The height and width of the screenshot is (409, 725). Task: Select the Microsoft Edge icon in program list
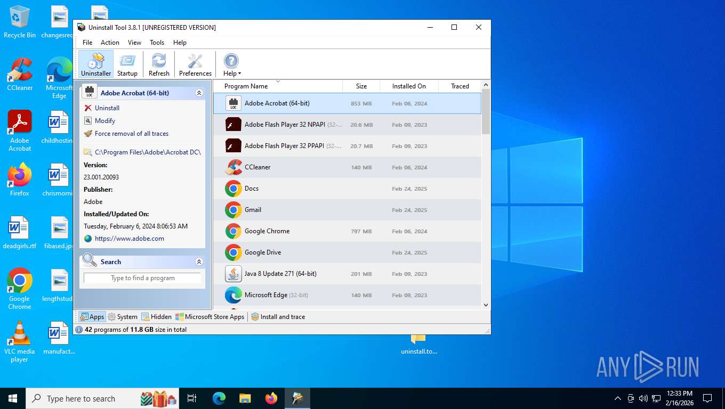tap(233, 295)
